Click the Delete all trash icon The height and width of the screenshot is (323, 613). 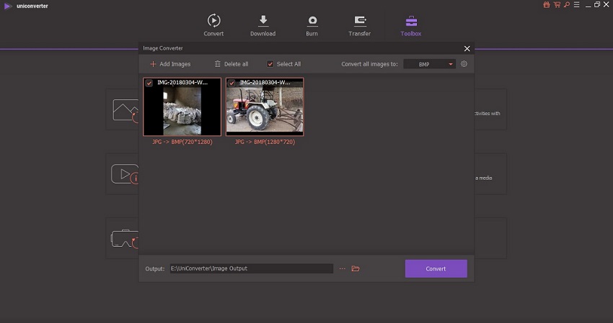point(218,64)
